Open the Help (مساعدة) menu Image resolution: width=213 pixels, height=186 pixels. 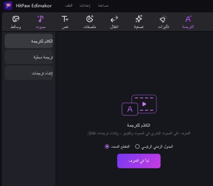click(103, 6)
